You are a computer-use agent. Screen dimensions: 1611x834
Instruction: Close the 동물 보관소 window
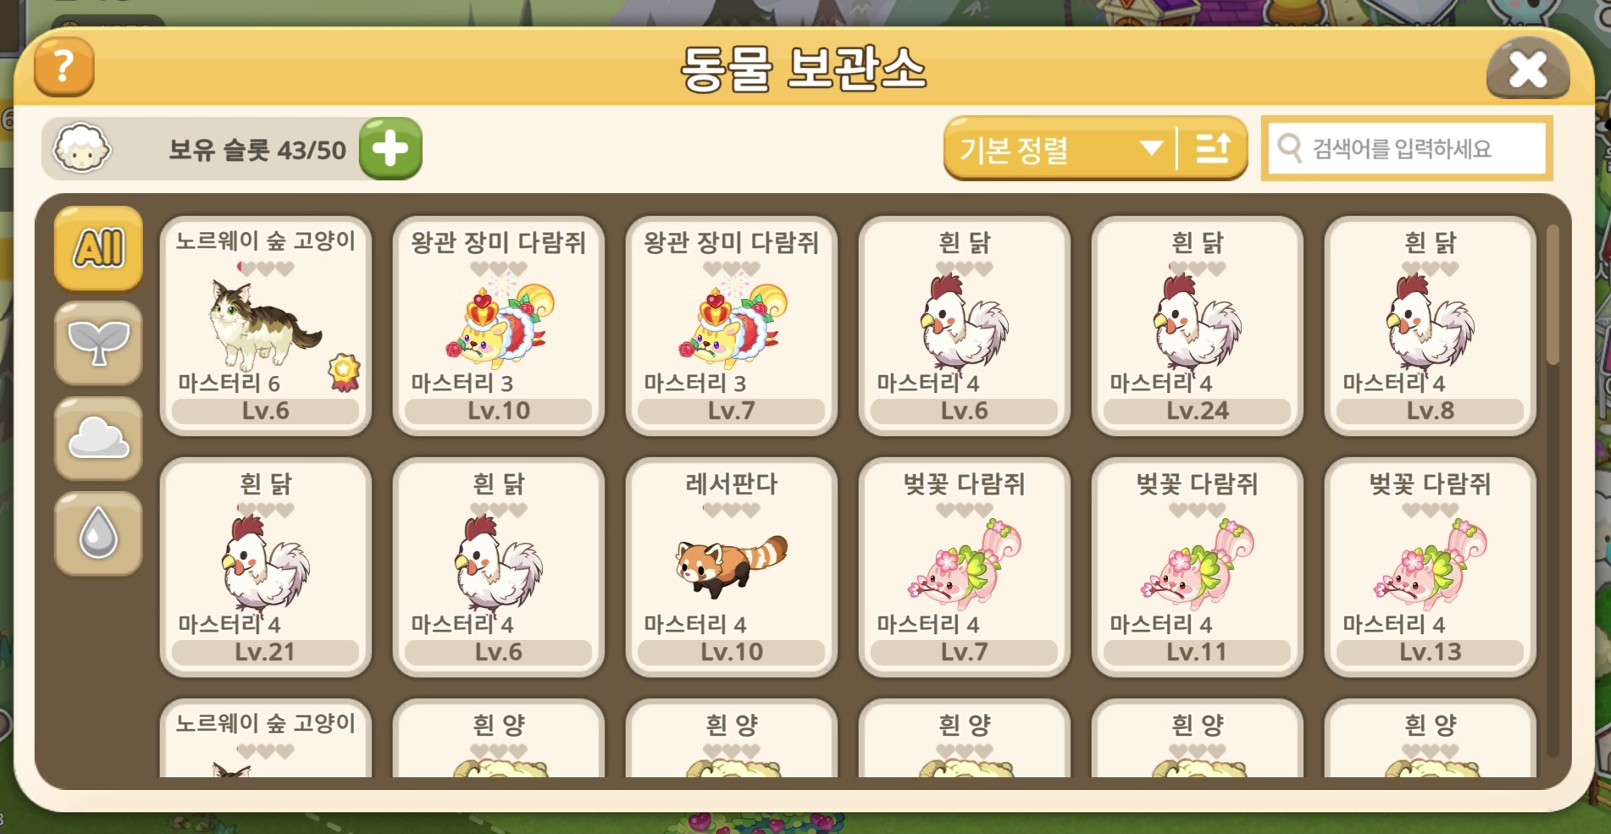[1527, 69]
